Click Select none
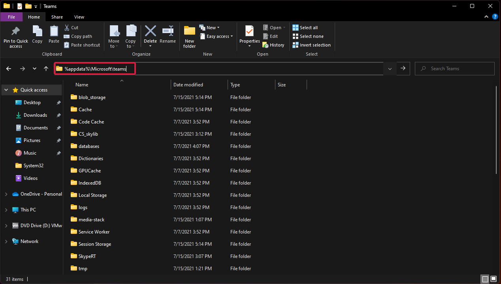This screenshot has height=284, width=501. coord(308,36)
